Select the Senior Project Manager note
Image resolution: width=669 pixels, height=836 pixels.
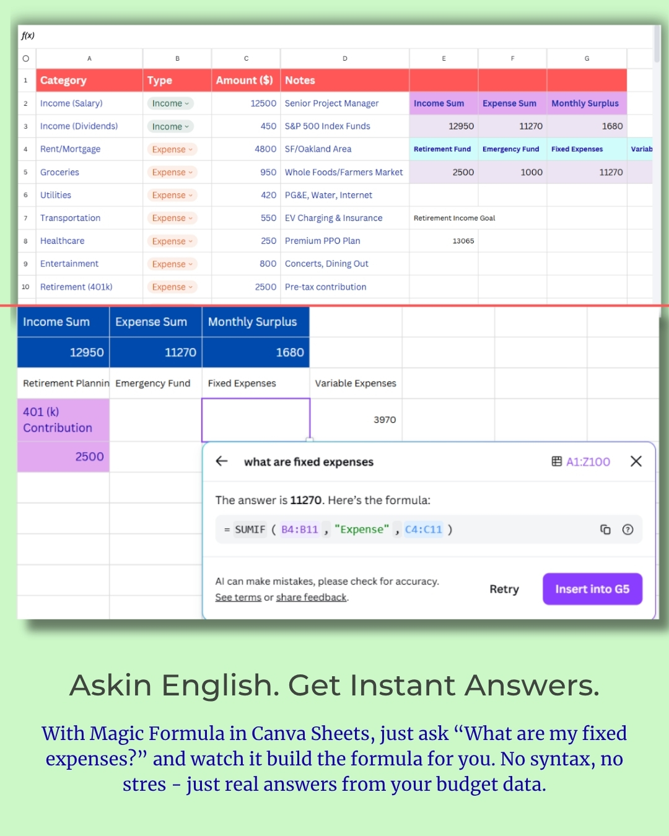tap(344, 103)
